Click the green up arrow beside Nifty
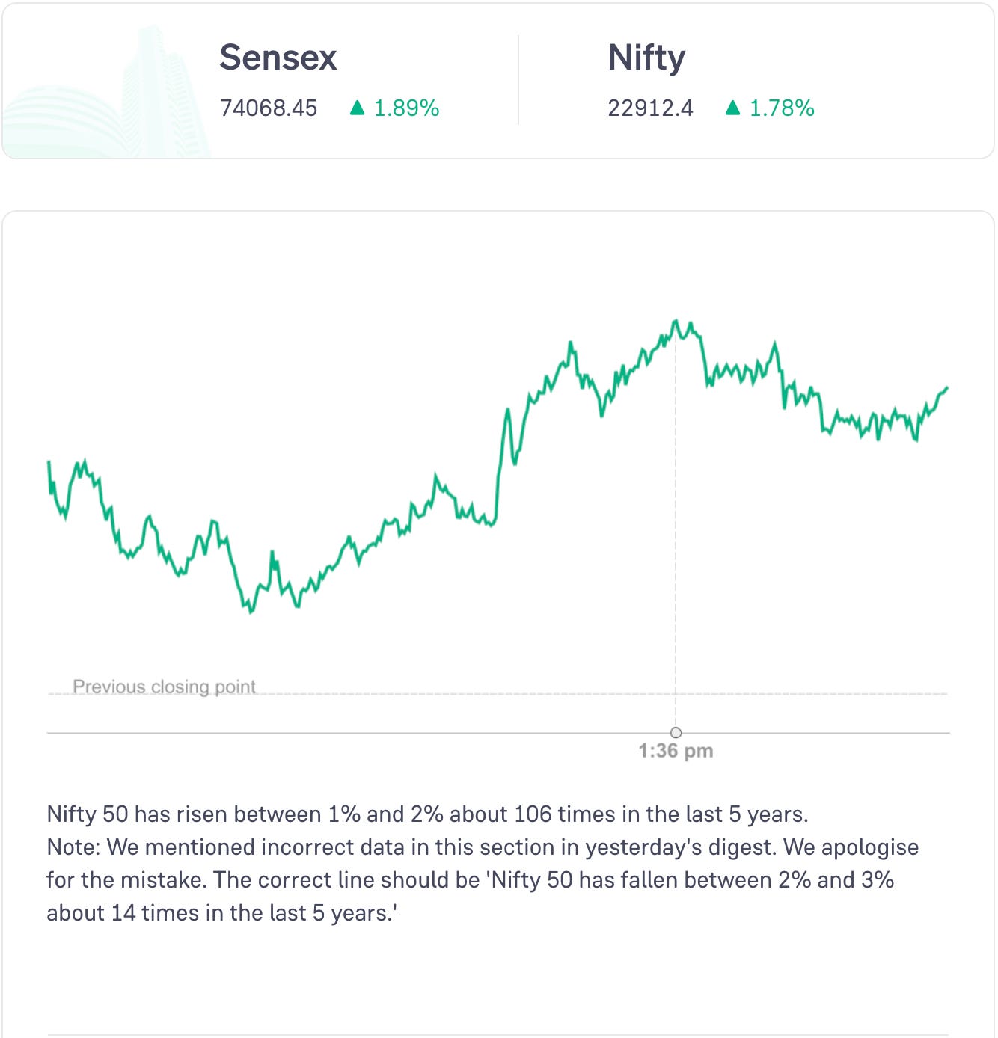Image resolution: width=998 pixels, height=1038 pixels. pos(732,108)
